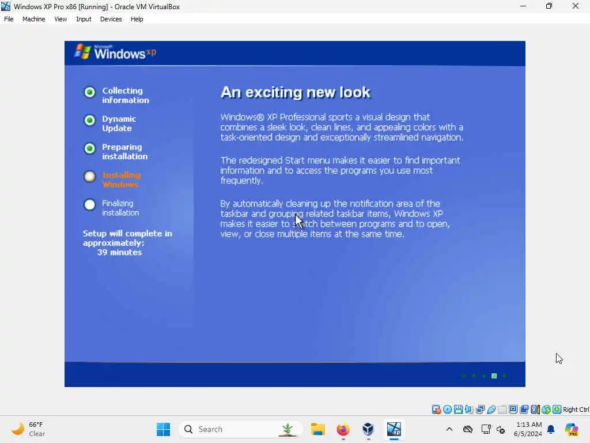Open the USB devices indicator icon

491,409
